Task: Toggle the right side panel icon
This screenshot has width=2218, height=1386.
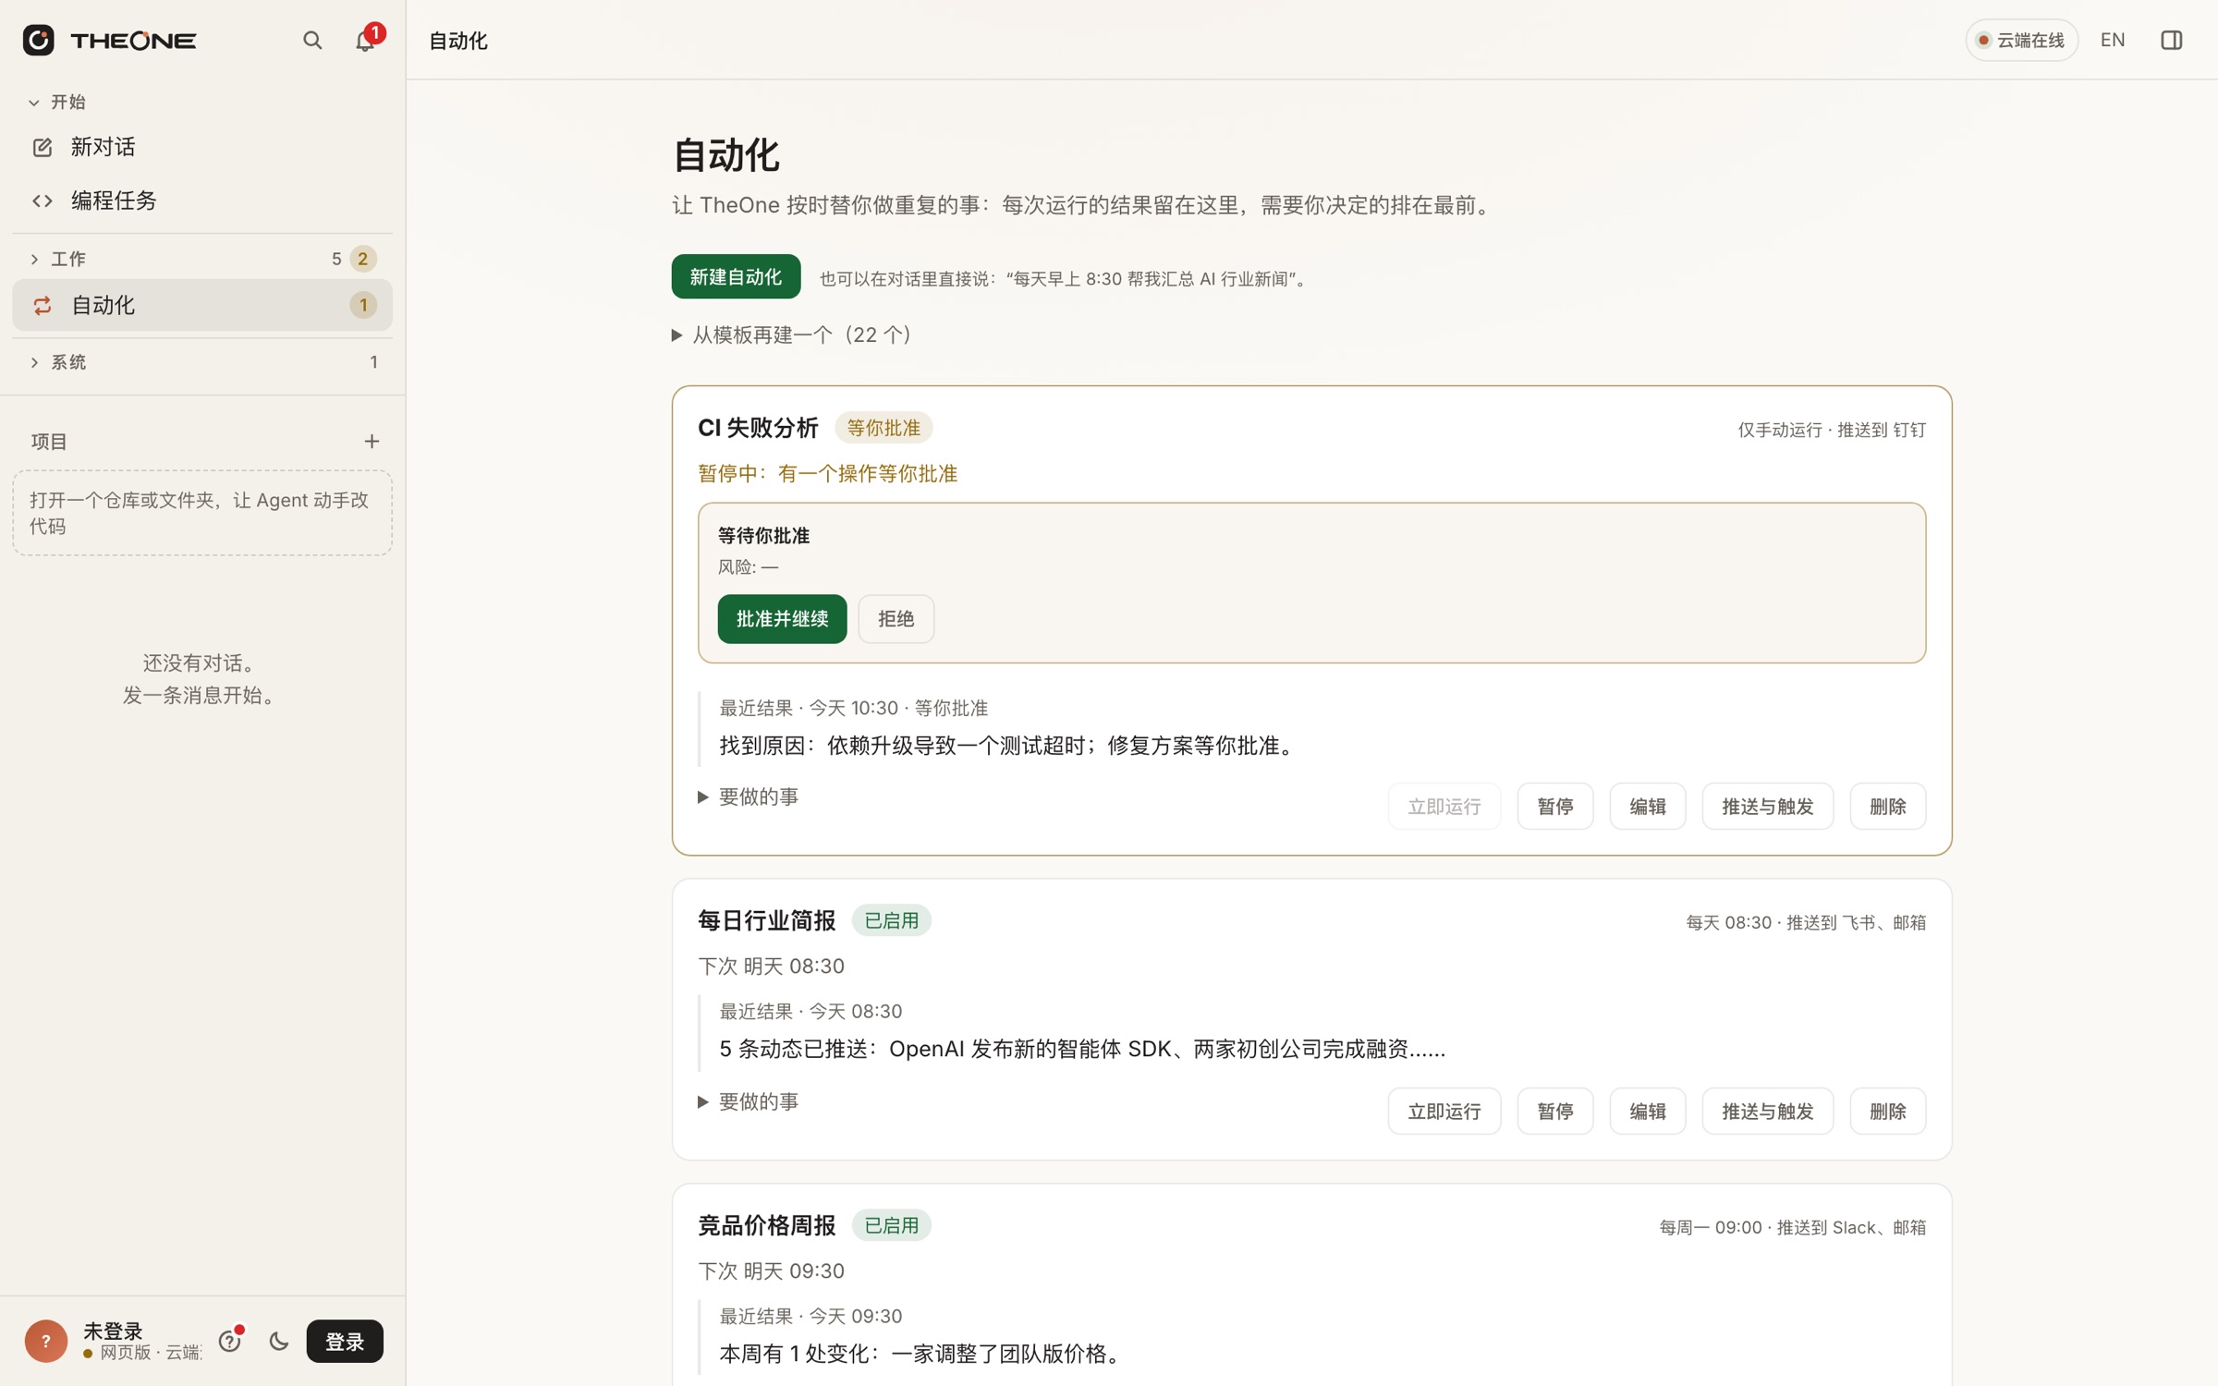Action: pyautogui.click(x=2172, y=40)
